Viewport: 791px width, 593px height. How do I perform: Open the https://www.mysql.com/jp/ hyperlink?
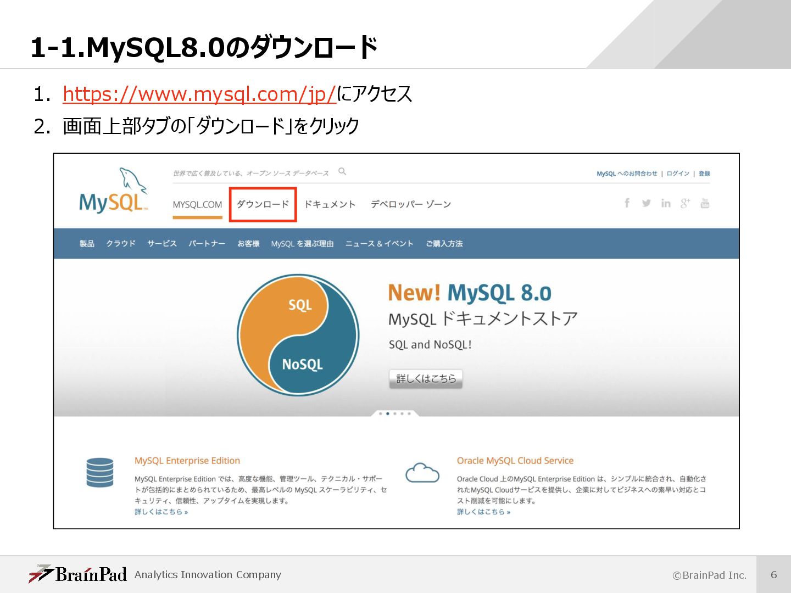pyautogui.click(x=199, y=94)
